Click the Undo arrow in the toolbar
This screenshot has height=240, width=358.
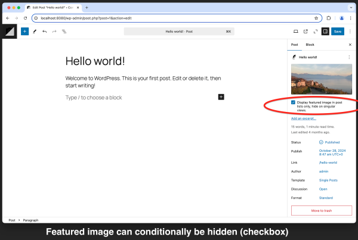[x=45, y=31]
